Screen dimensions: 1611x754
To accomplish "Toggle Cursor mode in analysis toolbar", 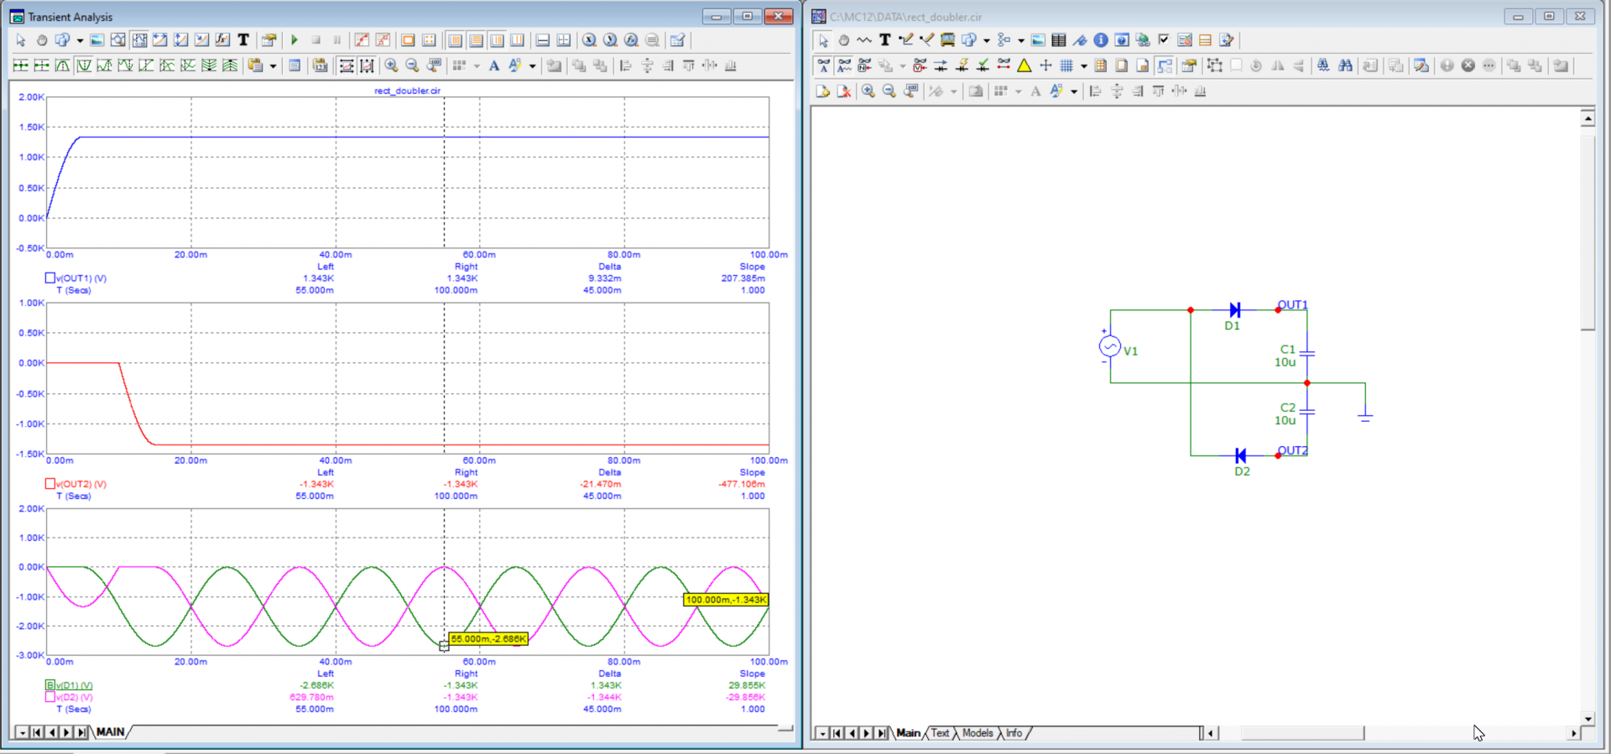I will pos(139,39).
